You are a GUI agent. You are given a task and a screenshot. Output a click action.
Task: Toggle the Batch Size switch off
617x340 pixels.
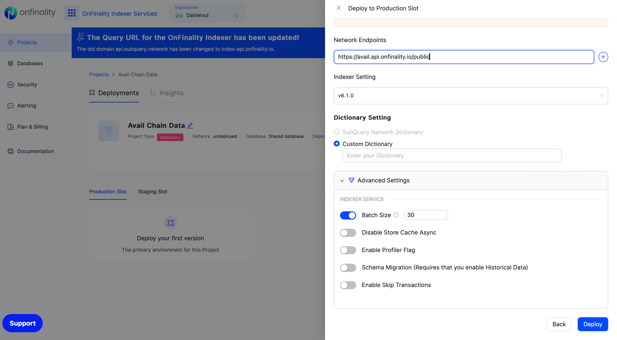[x=348, y=215]
